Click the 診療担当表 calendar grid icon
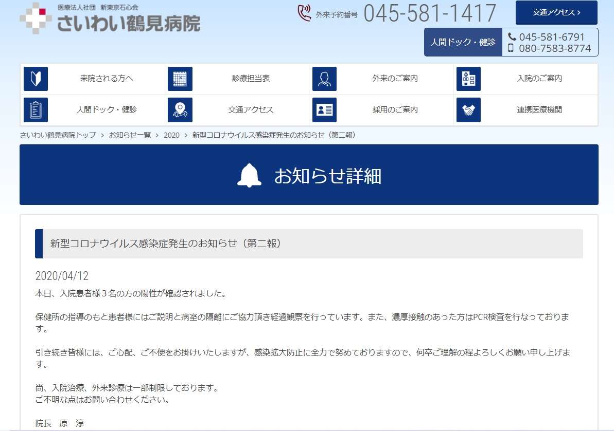Viewport: 614px width, 431px height. click(x=181, y=79)
